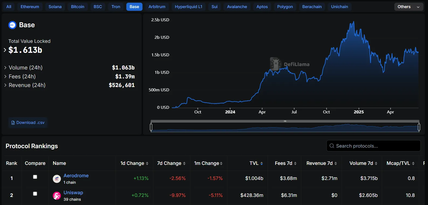
Task: Click the Compare column header
Action: point(35,163)
